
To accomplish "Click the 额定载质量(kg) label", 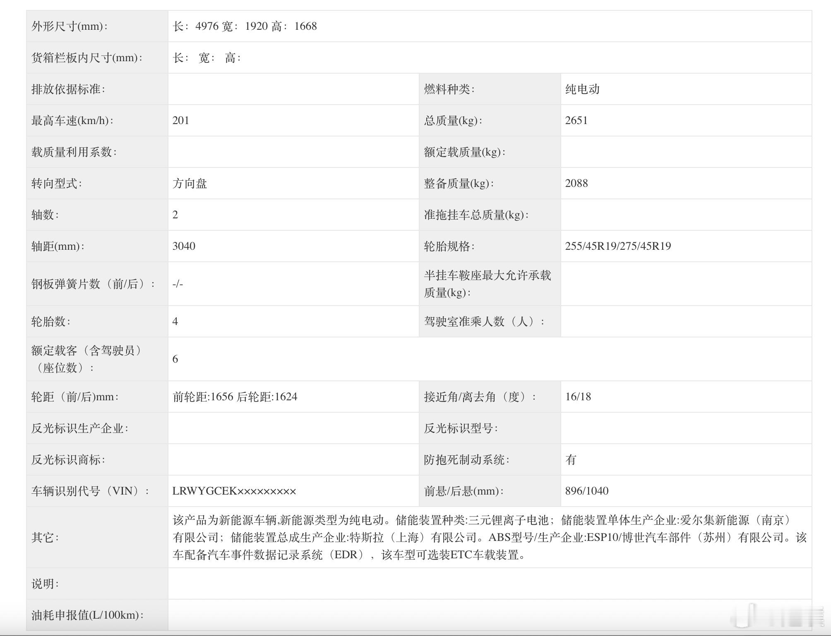I will click(x=465, y=152).
